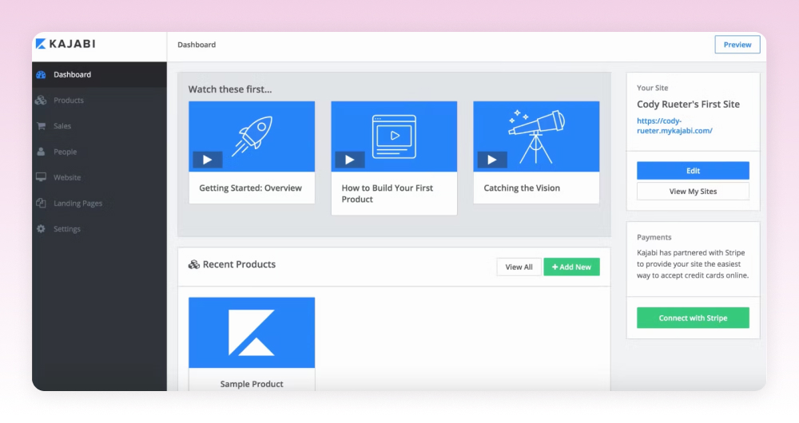Click the blue Edit button

[693, 171]
